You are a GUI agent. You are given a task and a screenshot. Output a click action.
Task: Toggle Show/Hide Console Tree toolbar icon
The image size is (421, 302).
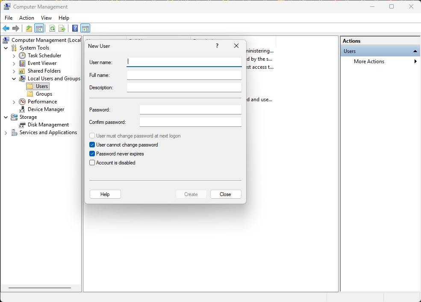[x=39, y=28]
